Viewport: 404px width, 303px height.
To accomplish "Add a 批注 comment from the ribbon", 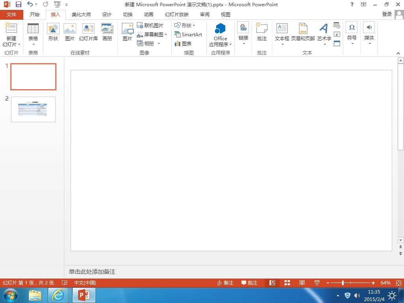I will pyautogui.click(x=262, y=32).
